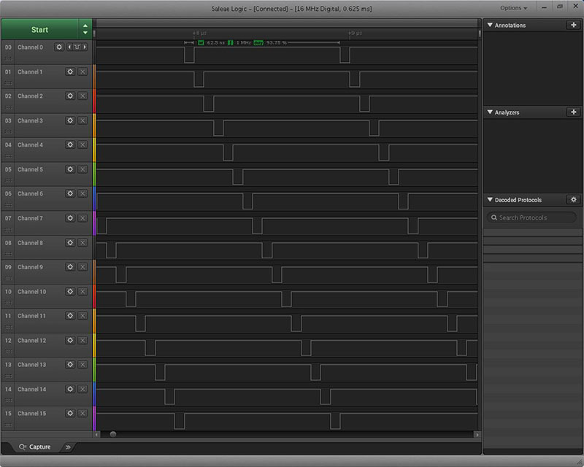Jump to next edge on Channel 0
Viewport: 584px width, 467px height.
click(x=85, y=47)
